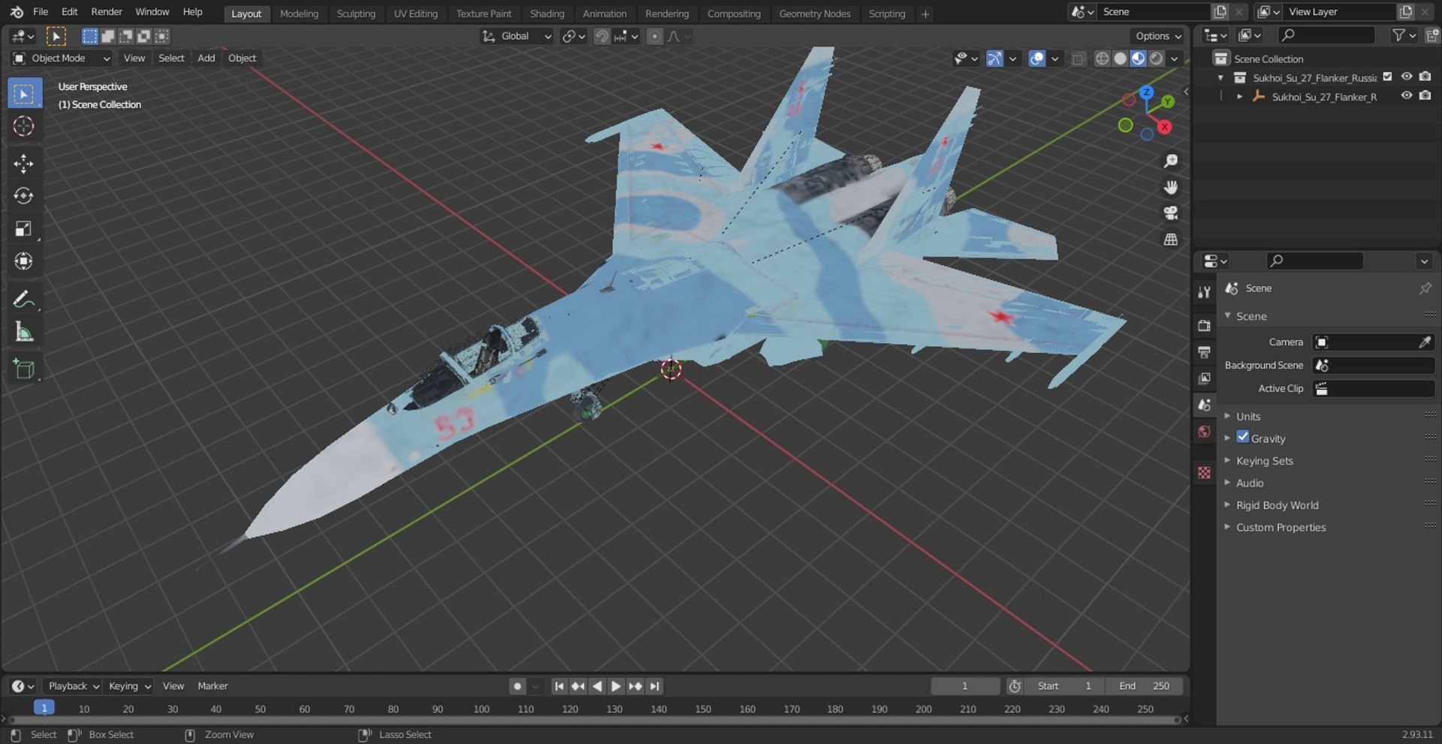1442x744 pixels.
Task: Choose the Move tool
Action: click(x=24, y=164)
